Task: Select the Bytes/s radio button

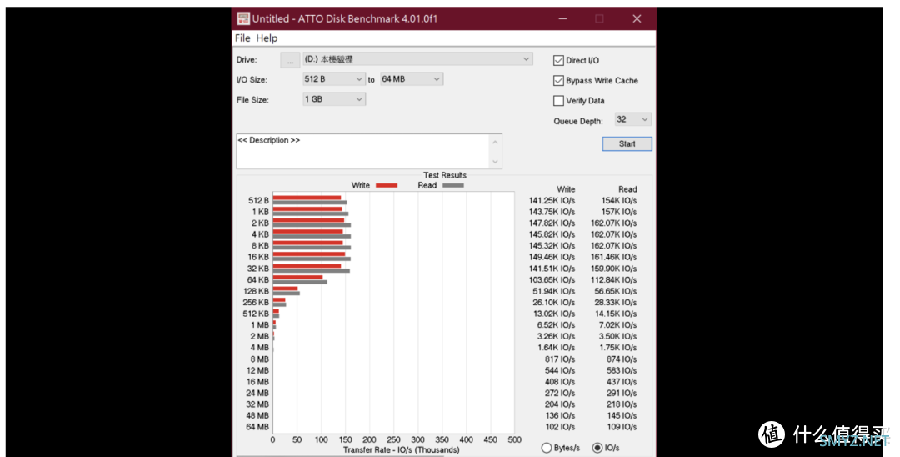Action: click(x=547, y=448)
